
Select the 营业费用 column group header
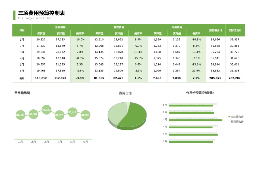coord(60,27)
